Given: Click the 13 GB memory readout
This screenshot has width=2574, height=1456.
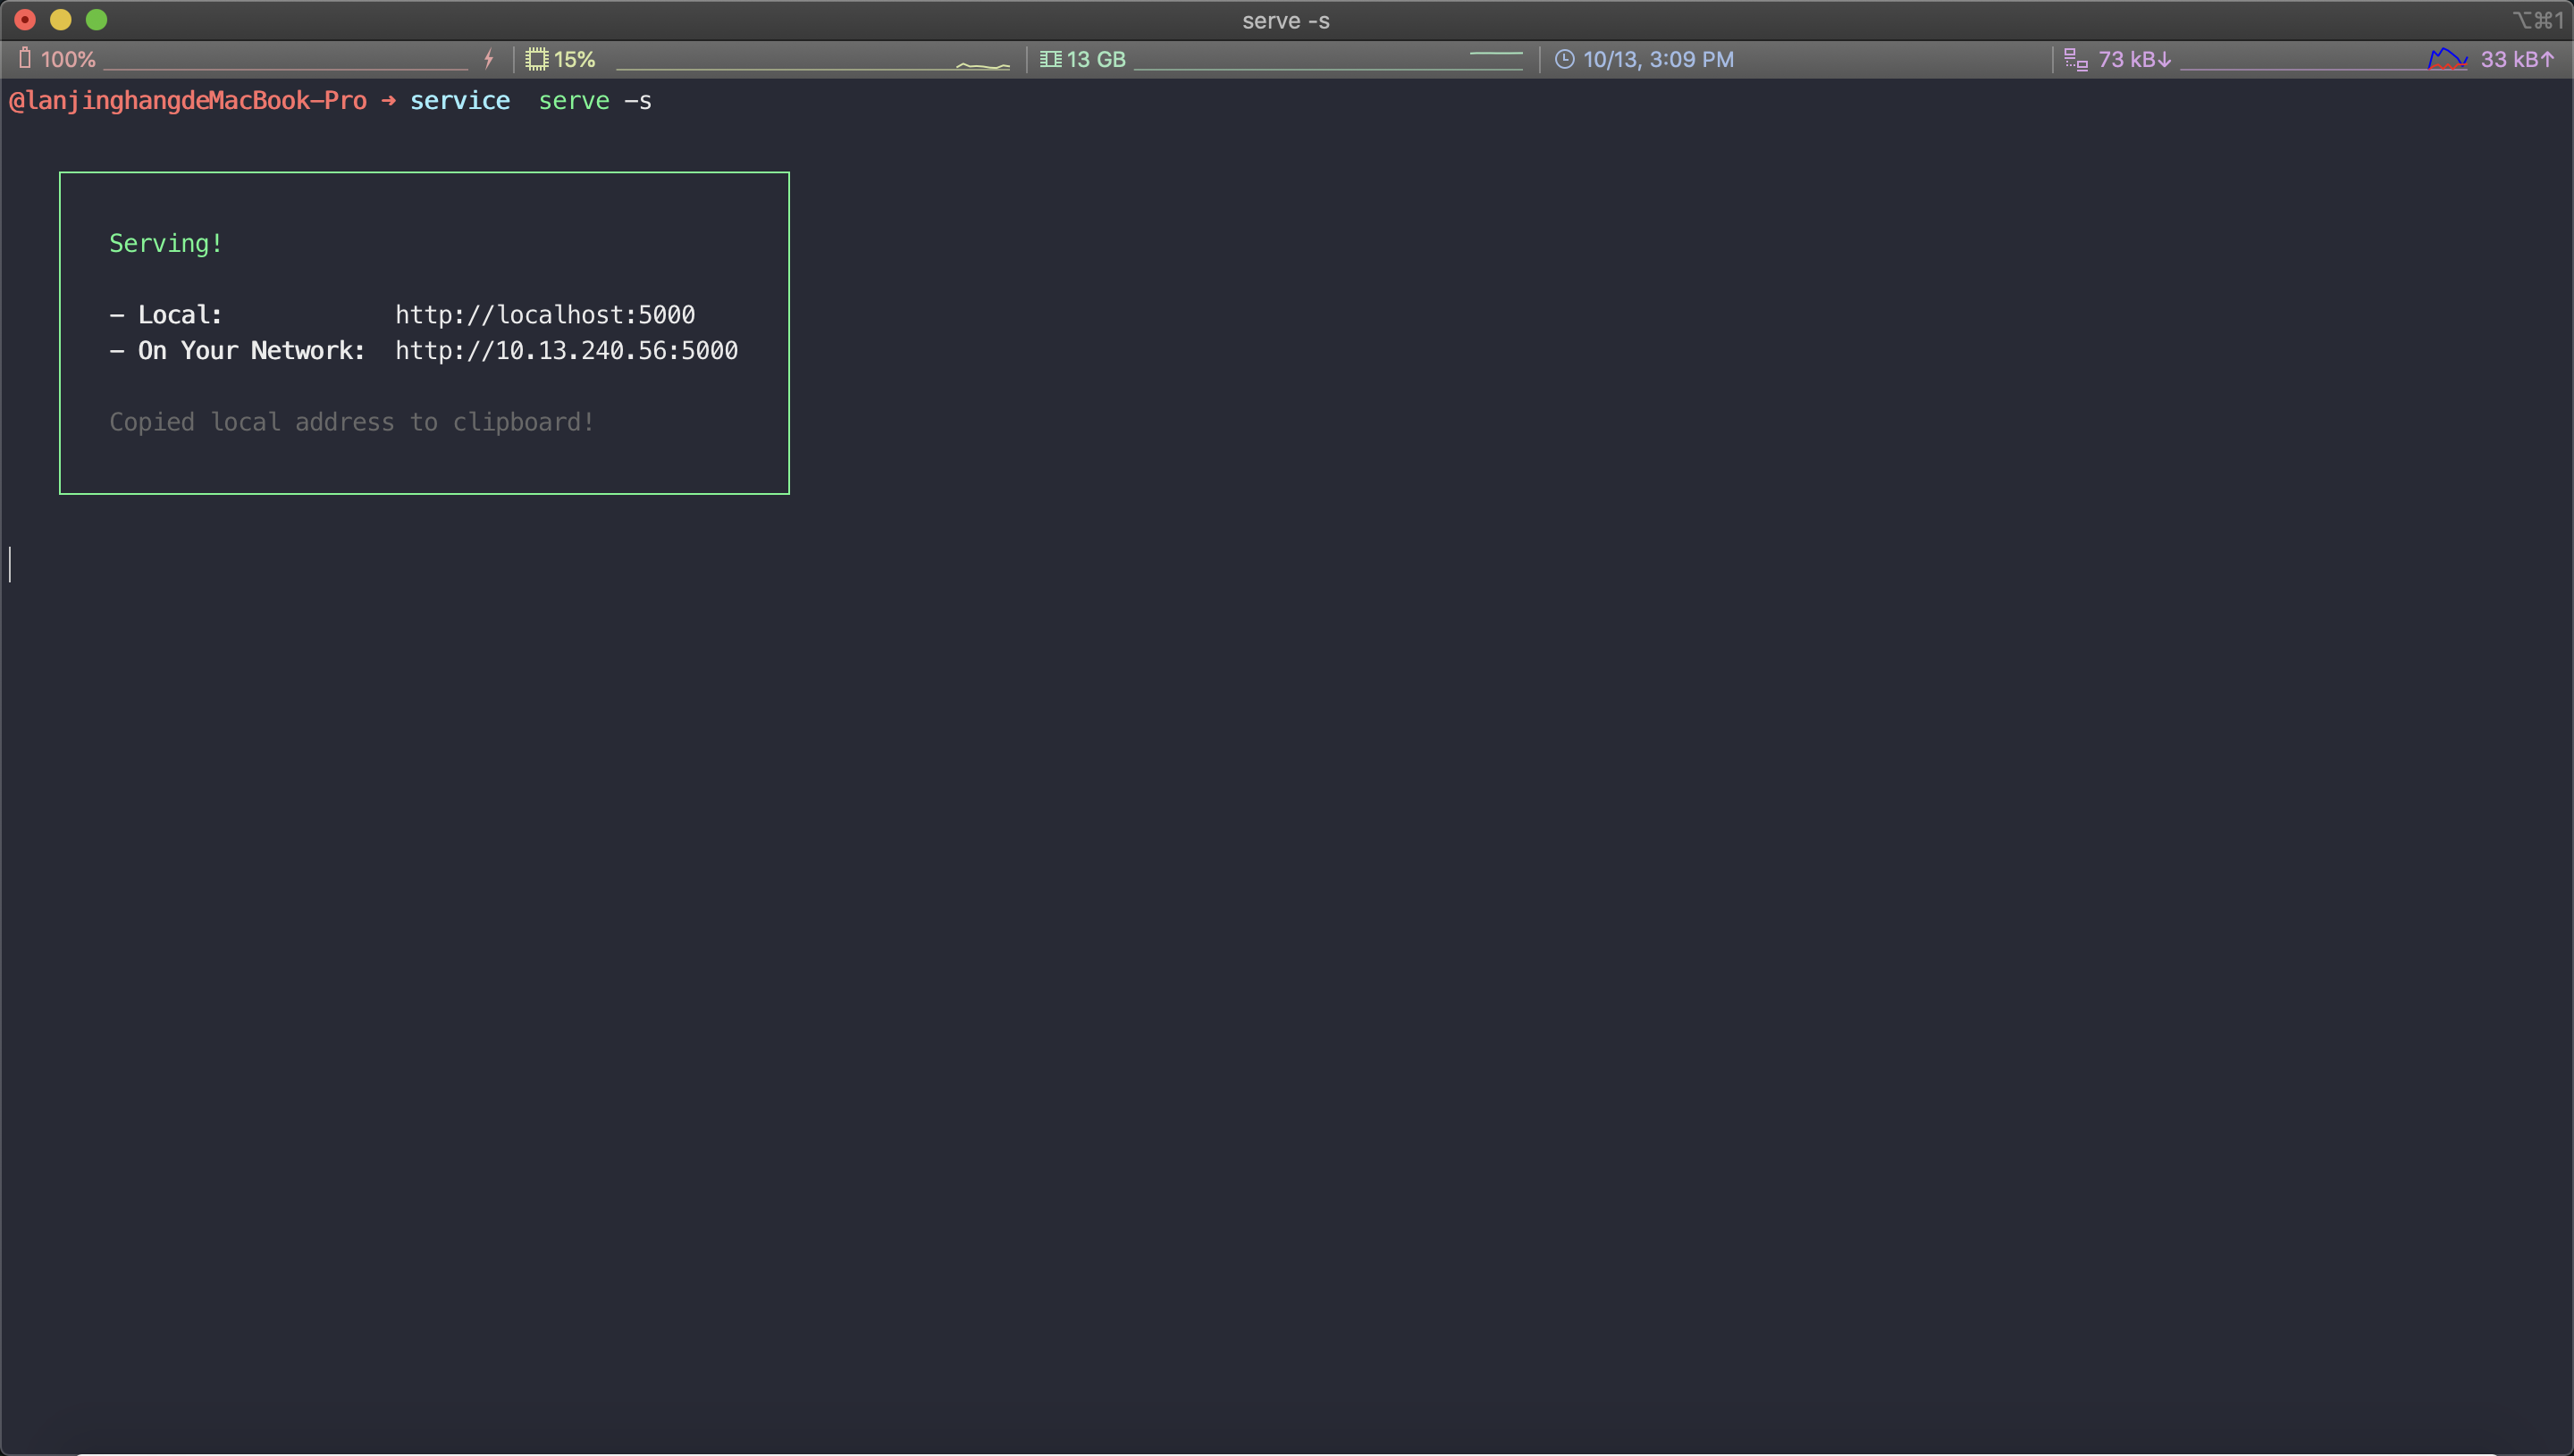Looking at the screenshot, I should click(x=1096, y=60).
